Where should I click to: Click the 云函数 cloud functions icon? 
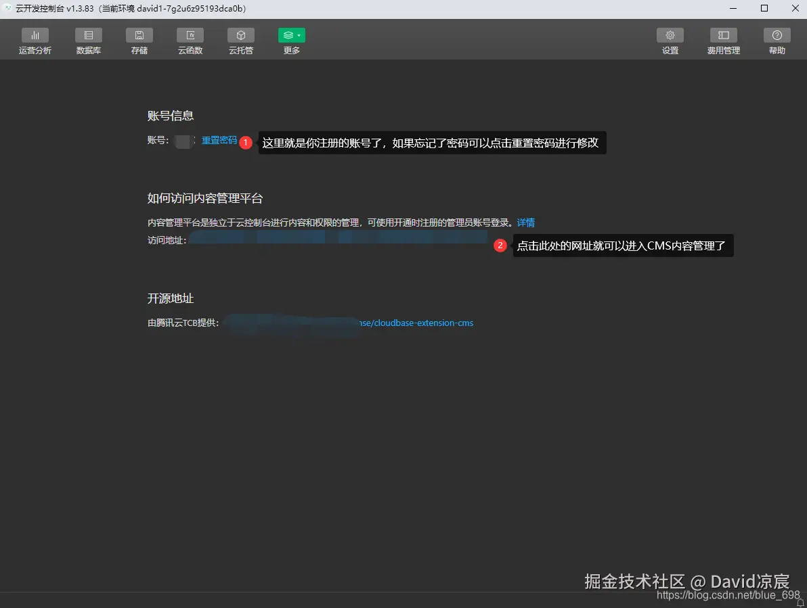pyautogui.click(x=190, y=40)
